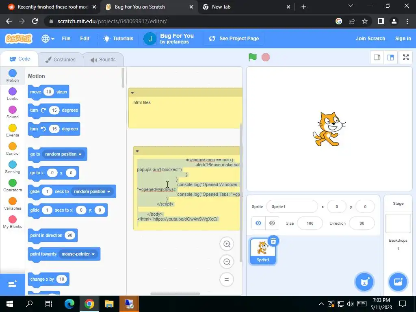Open File Explorer from taskbar

point(109,304)
